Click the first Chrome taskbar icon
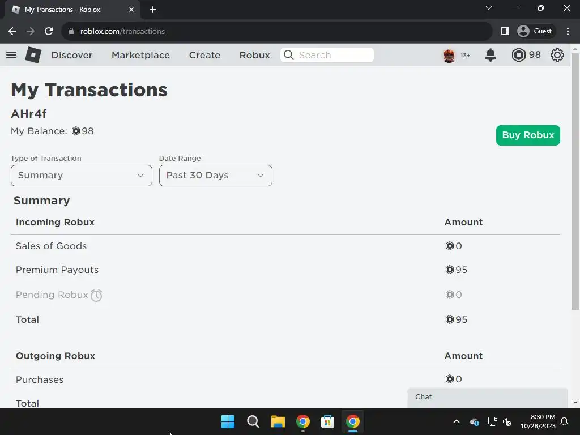 coord(303,421)
